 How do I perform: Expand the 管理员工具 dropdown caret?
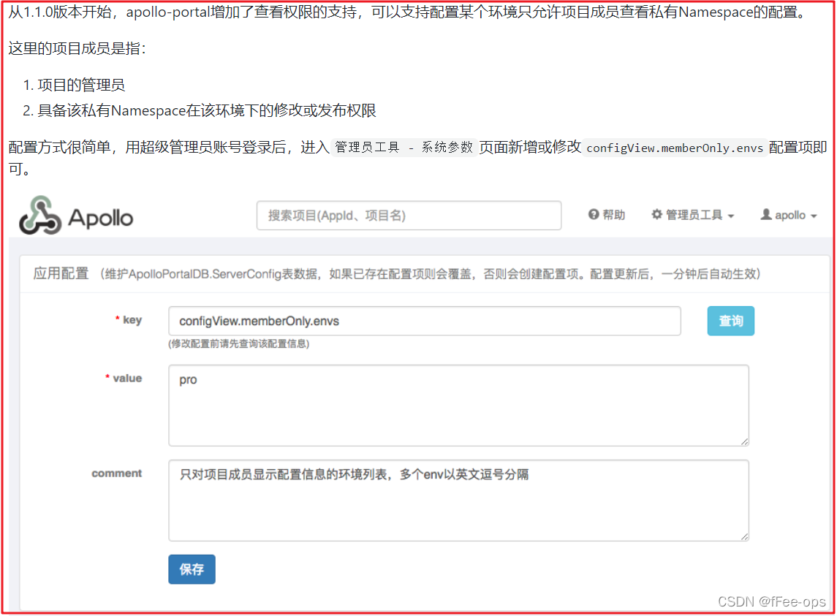pyautogui.click(x=731, y=216)
